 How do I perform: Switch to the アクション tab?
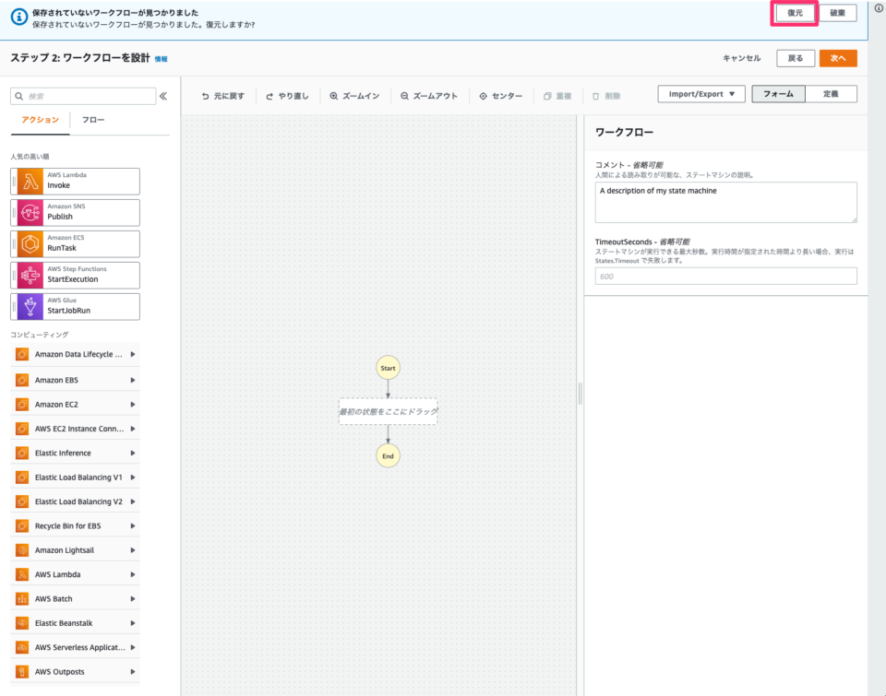click(x=40, y=120)
